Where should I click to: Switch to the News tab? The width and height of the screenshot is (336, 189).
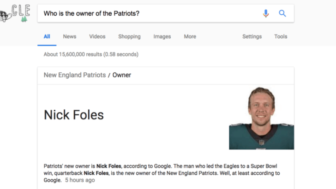[x=70, y=36]
